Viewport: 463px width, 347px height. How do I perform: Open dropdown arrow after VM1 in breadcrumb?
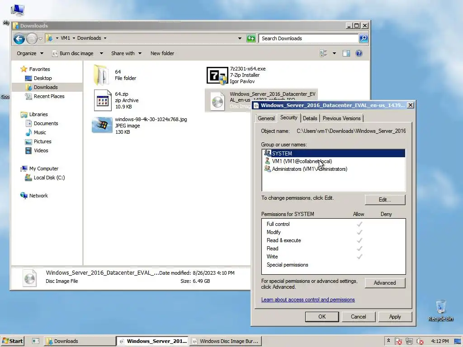[x=74, y=38]
